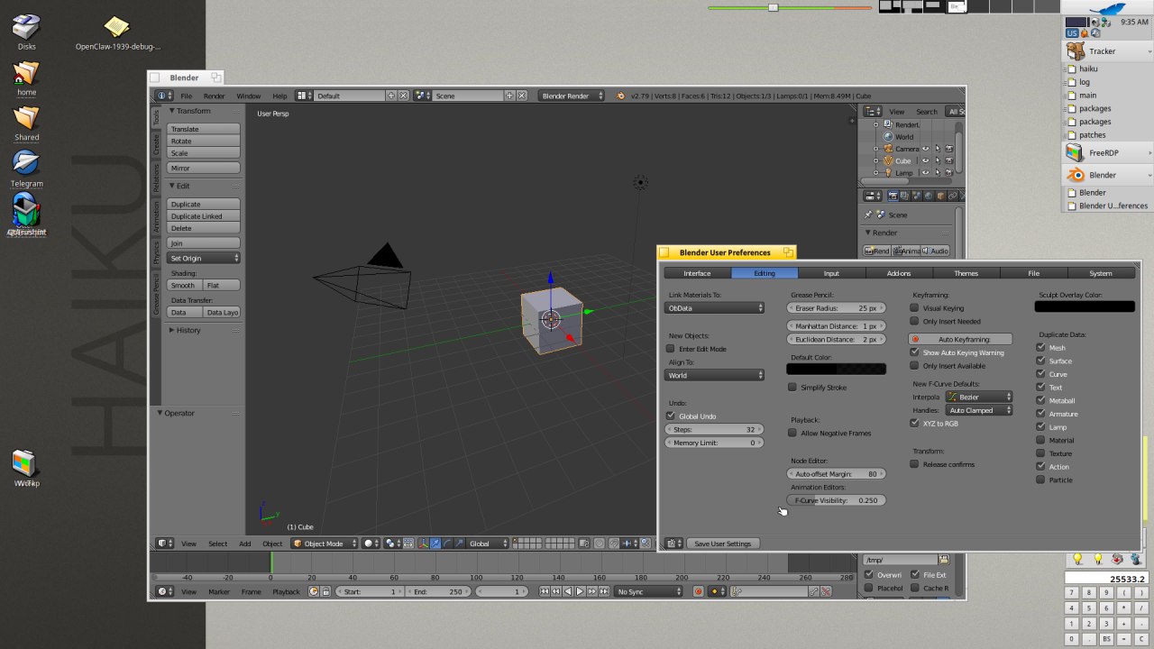
Task: Open the Object properties tab icon
Action: coord(940,196)
